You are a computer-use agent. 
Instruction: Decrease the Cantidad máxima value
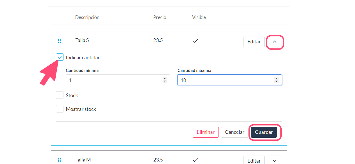coord(277,81)
